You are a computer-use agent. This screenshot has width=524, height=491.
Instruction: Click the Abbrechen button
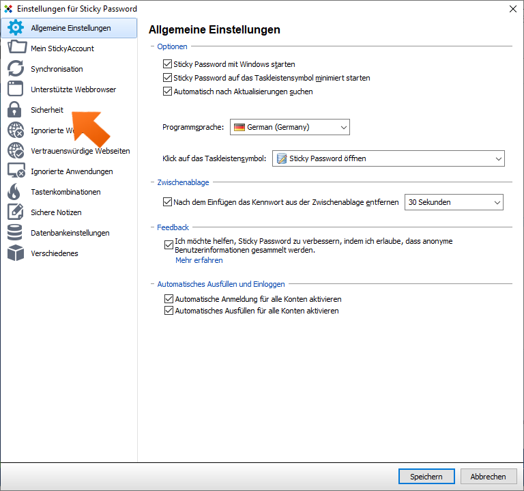(x=489, y=476)
